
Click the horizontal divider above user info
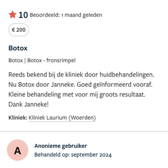(84, 131)
